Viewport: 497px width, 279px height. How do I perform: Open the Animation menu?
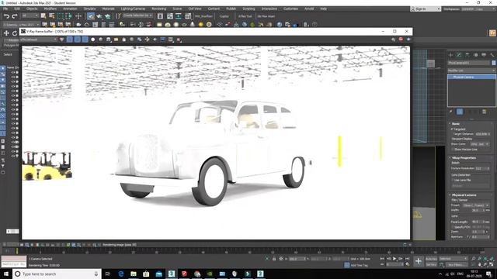[70, 9]
